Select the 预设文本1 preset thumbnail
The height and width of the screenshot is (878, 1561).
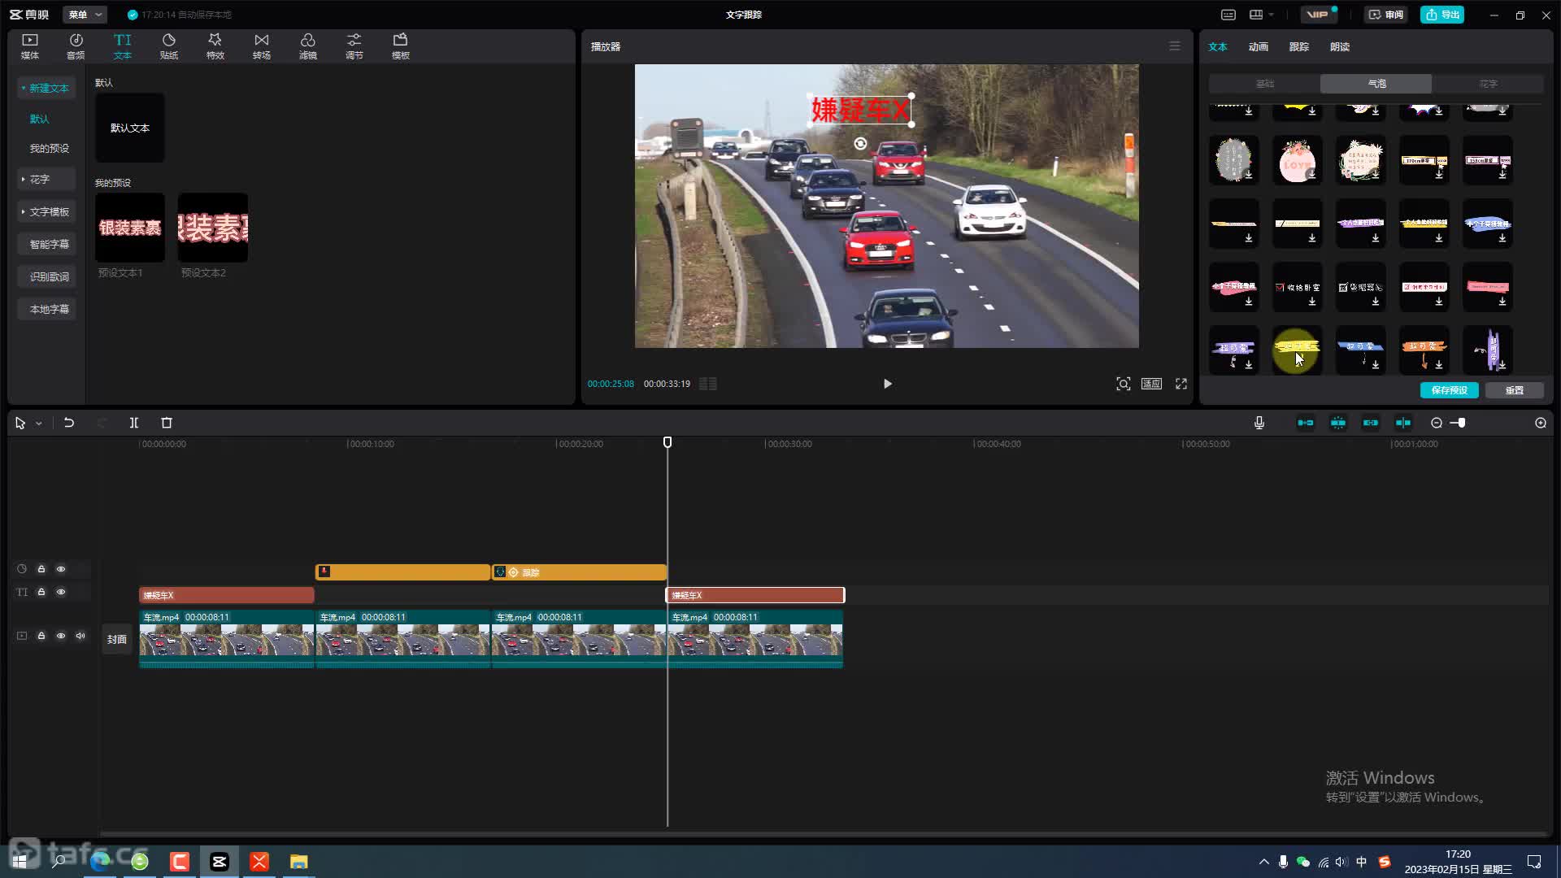point(130,228)
